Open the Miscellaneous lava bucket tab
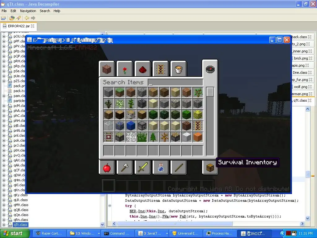Viewport: 317px width, 238px height. tap(178, 69)
